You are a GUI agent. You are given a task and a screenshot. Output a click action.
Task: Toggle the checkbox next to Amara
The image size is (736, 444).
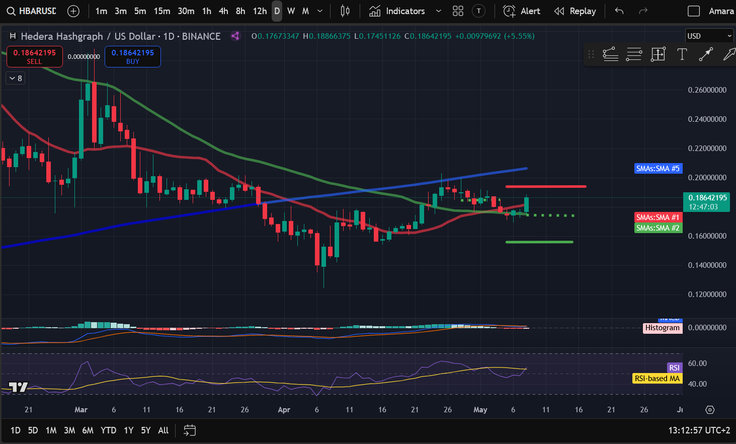click(694, 11)
